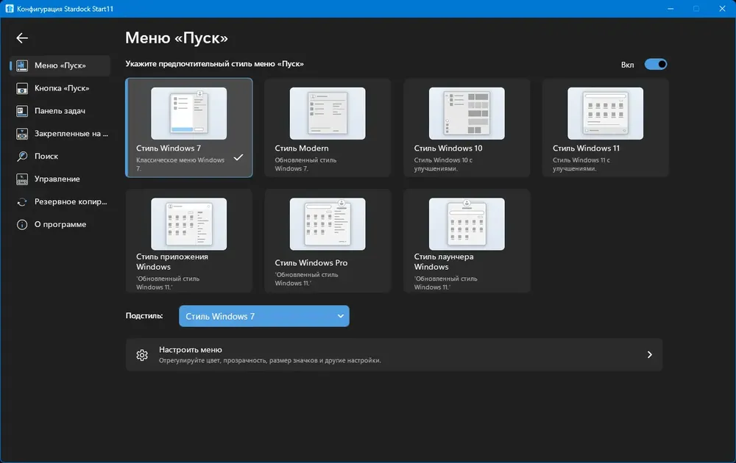Click the Управление keyboard icon

pos(22,179)
